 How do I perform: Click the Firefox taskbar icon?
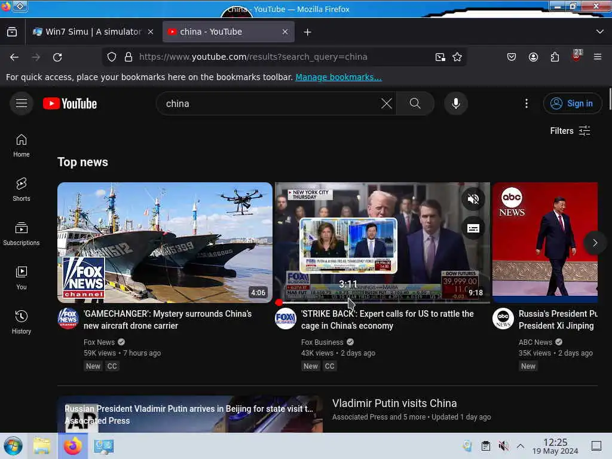coord(72,446)
